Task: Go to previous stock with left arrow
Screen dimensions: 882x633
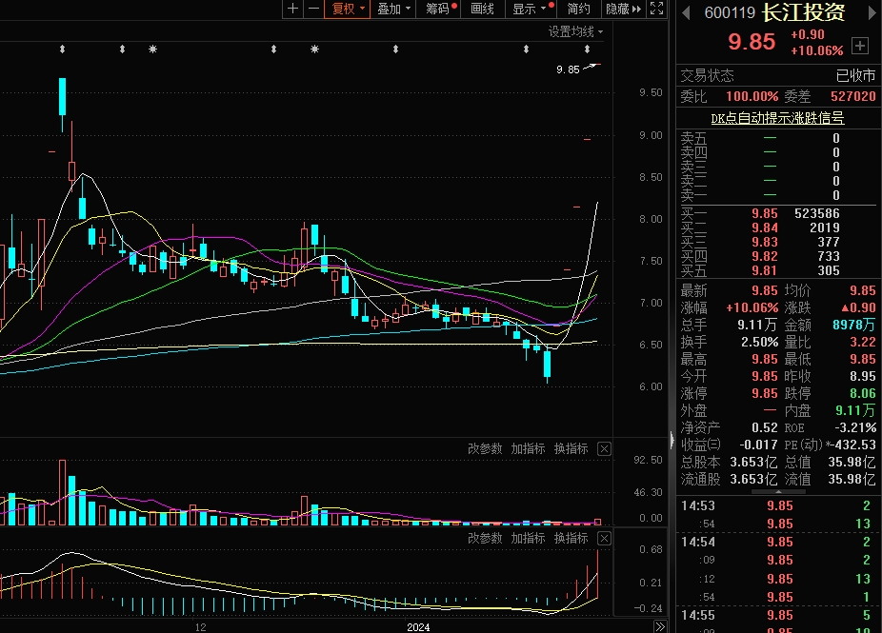Action: (685, 12)
